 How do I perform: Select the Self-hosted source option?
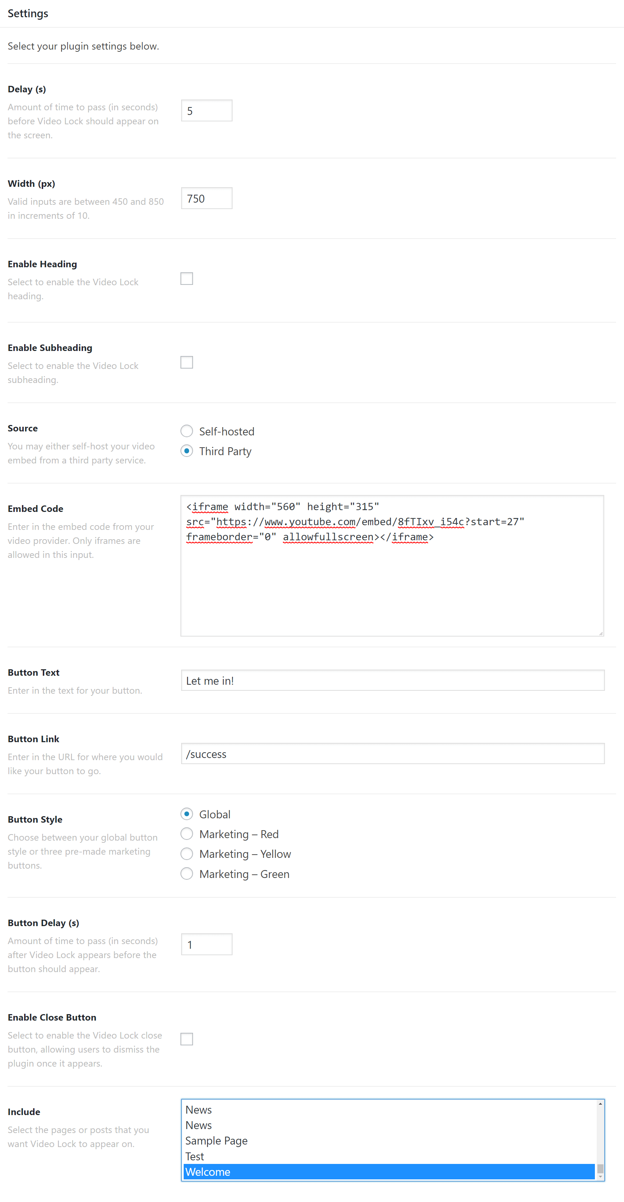tap(187, 431)
